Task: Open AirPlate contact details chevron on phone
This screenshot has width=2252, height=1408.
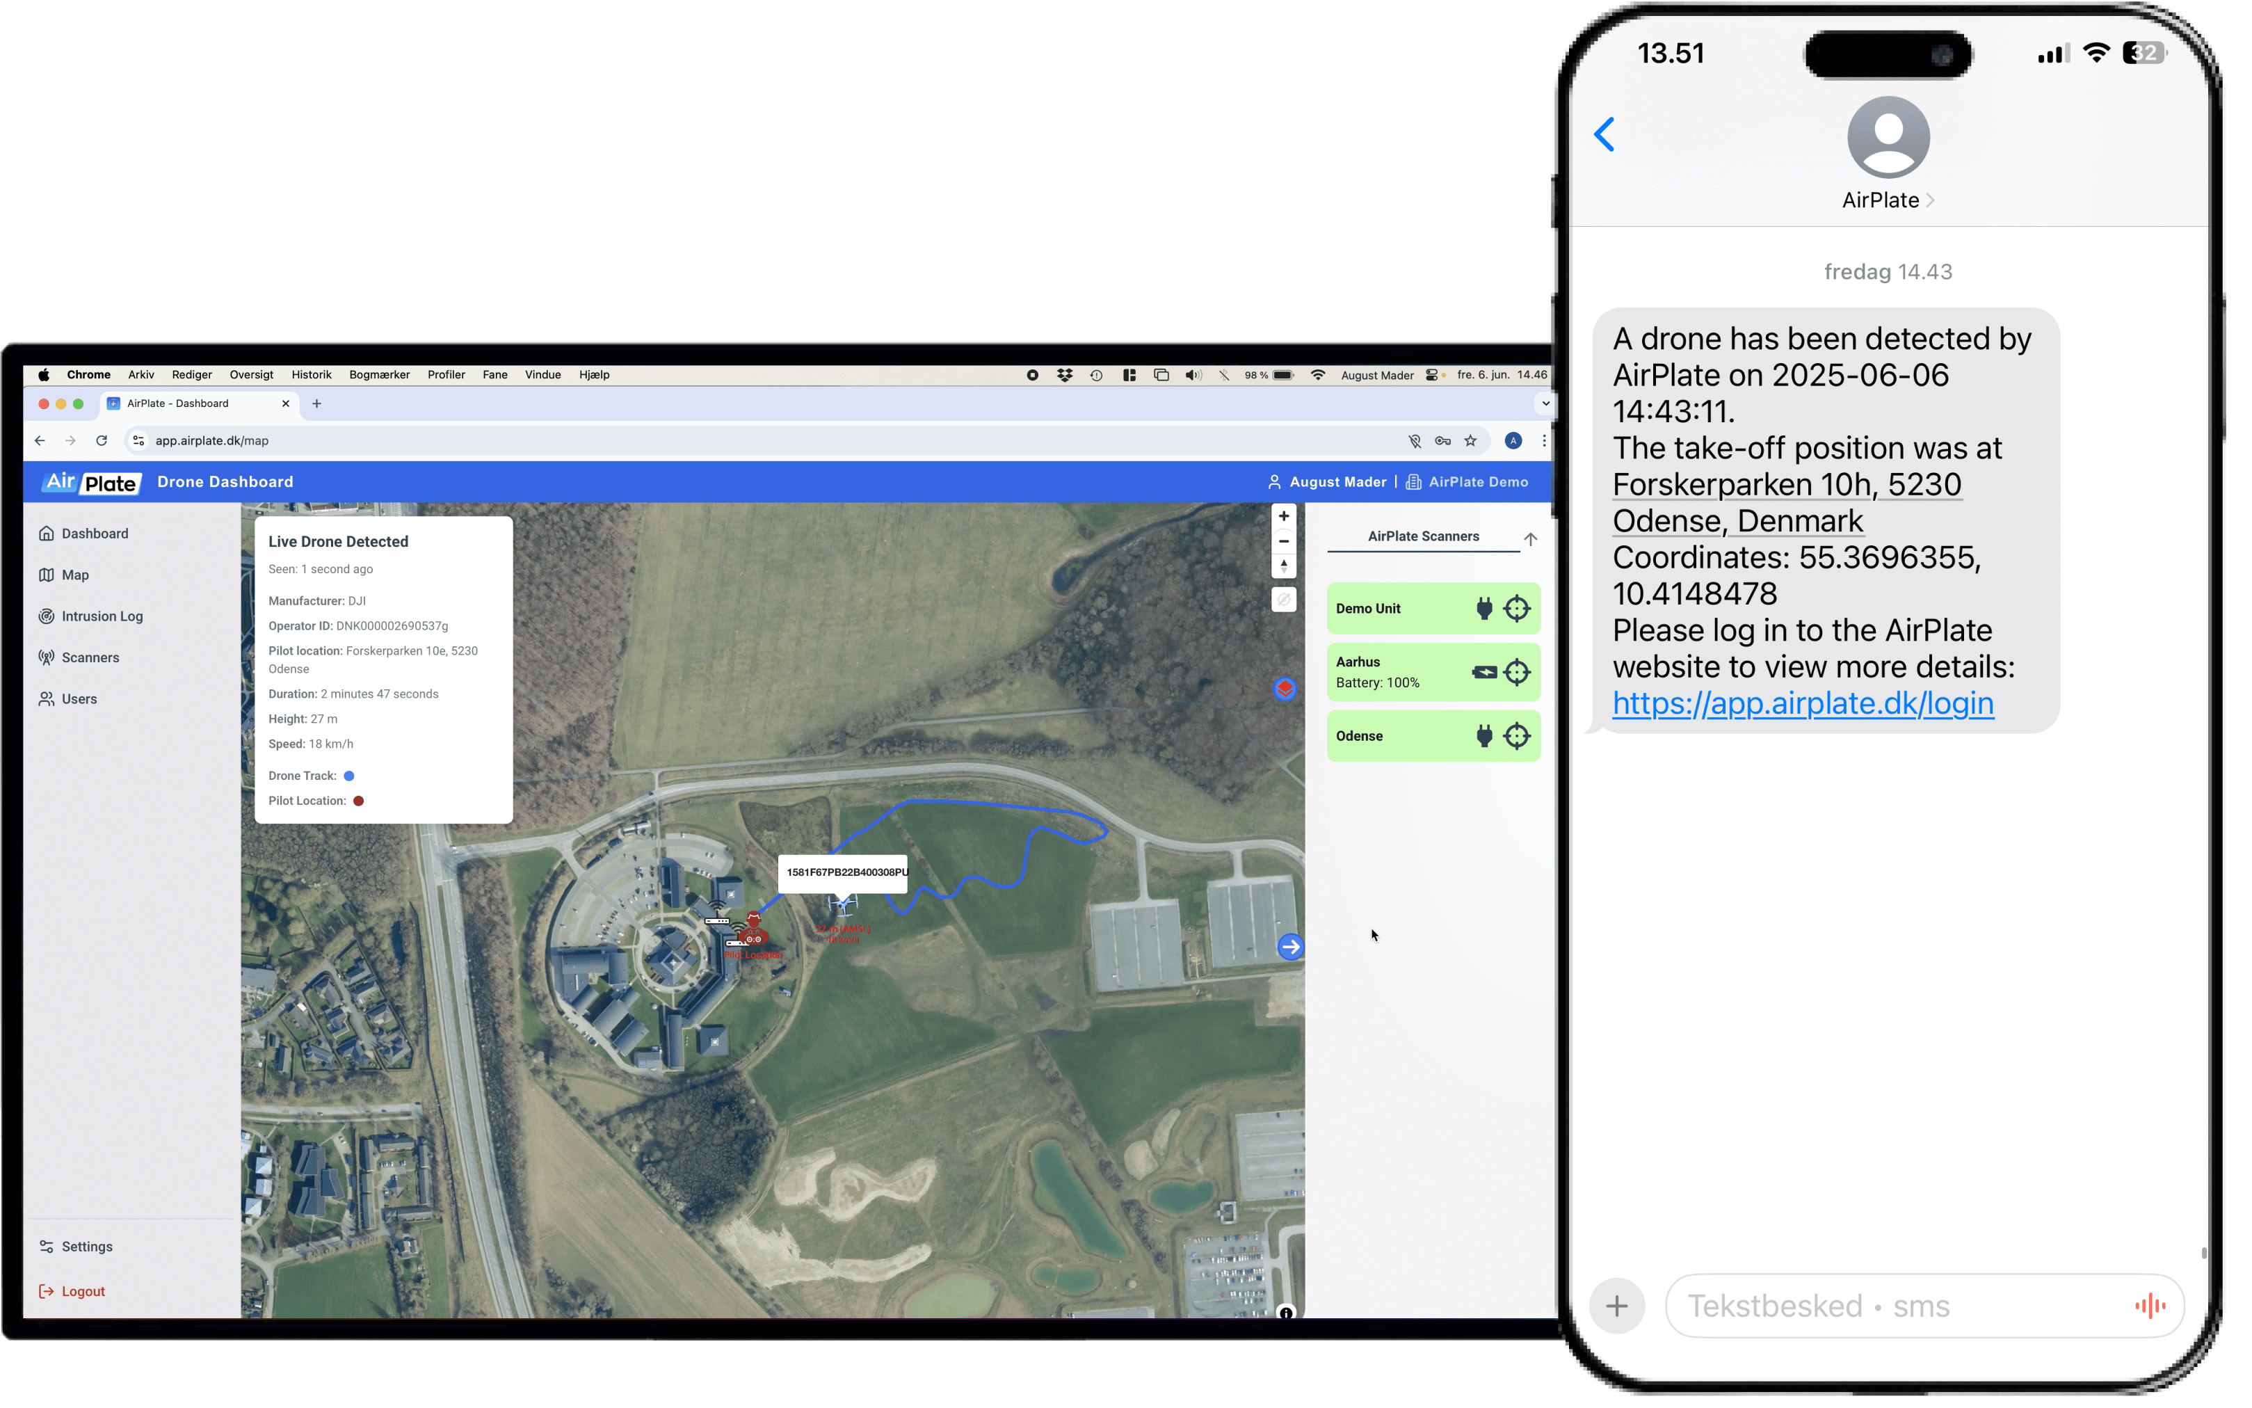Action: coord(1930,200)
